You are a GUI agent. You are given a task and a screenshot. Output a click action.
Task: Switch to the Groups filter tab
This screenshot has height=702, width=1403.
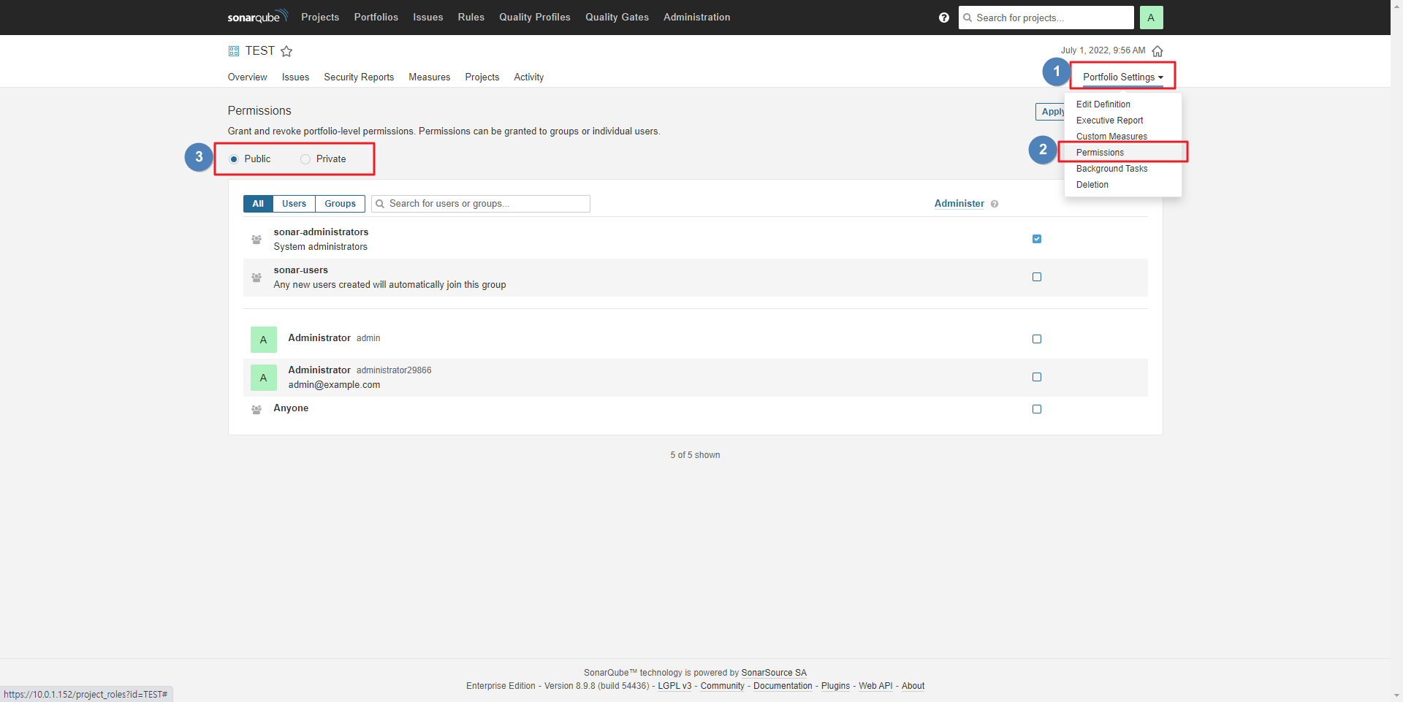point(340,204)
